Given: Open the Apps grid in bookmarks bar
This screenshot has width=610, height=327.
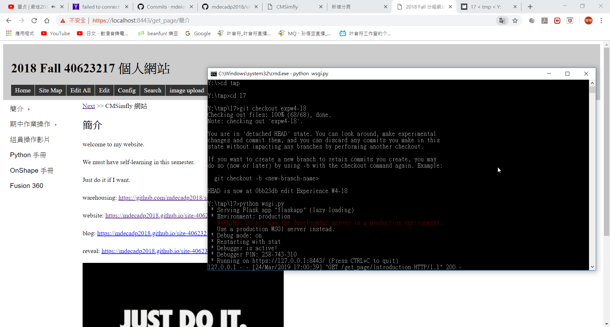Looking at the screenshot, I should (x=9, y=33).
